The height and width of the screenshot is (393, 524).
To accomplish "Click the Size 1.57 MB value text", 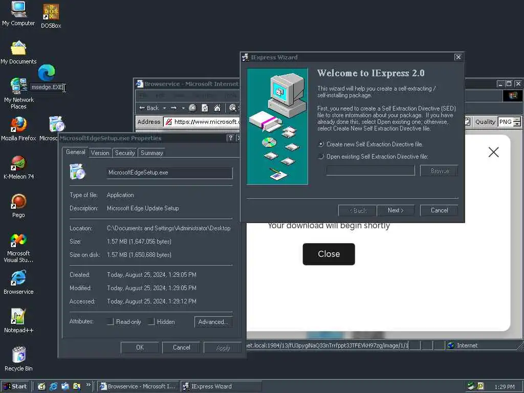I will point(139,242).
